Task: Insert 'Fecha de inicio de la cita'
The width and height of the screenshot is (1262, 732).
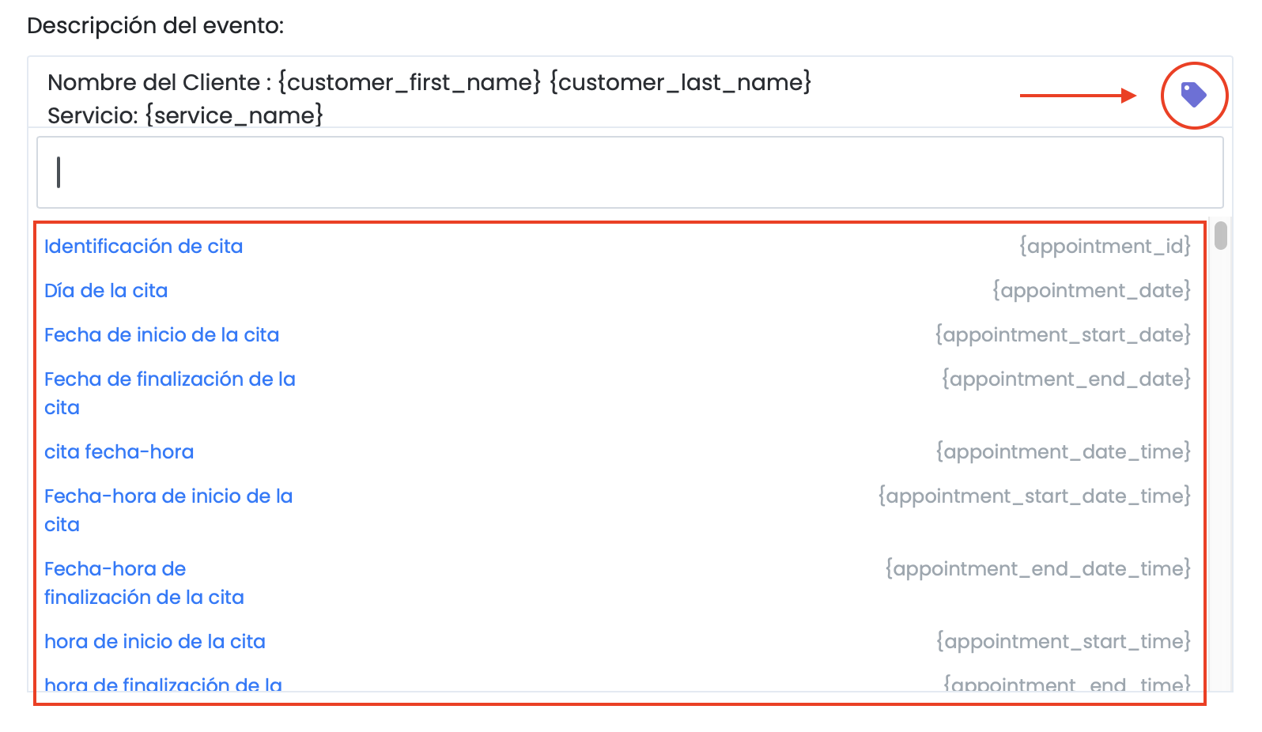Action: [x=161, y=335]
